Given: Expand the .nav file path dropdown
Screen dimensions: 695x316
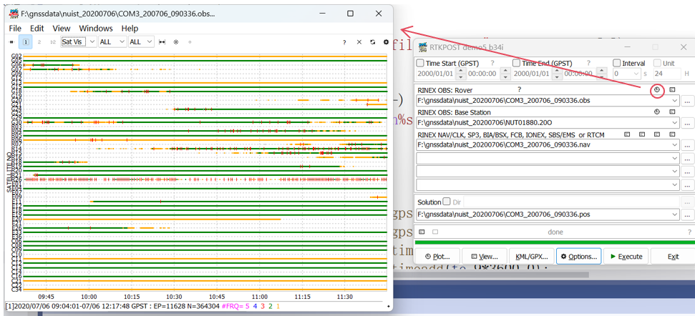Looking at the screenshot, I should tap(675, 144).
